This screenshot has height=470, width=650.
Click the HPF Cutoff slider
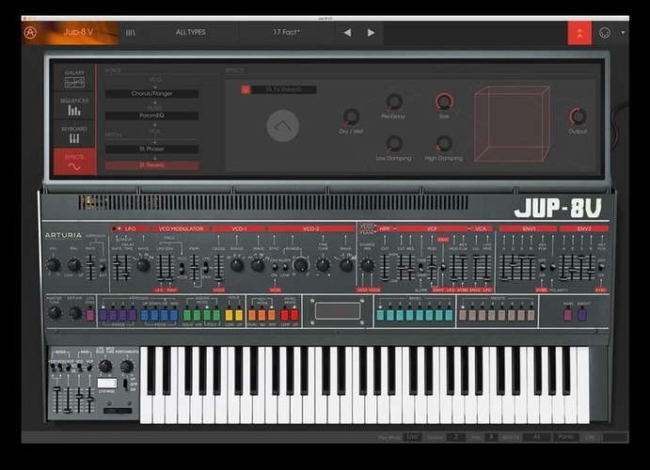[x=385, y=267]
